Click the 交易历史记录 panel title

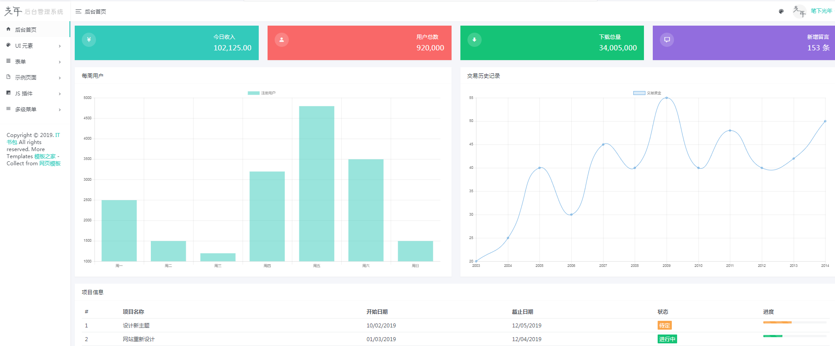pos(483,76)
